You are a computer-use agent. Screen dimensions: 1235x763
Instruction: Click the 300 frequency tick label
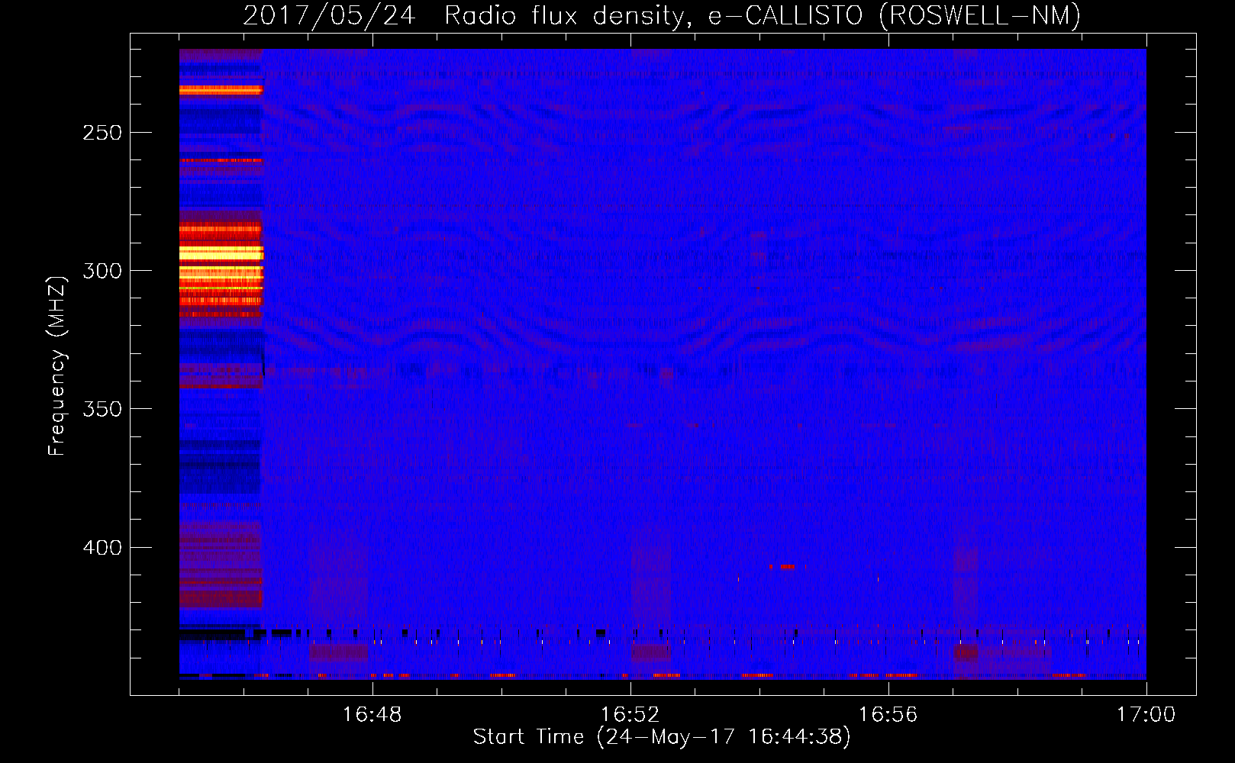point(102,271)
